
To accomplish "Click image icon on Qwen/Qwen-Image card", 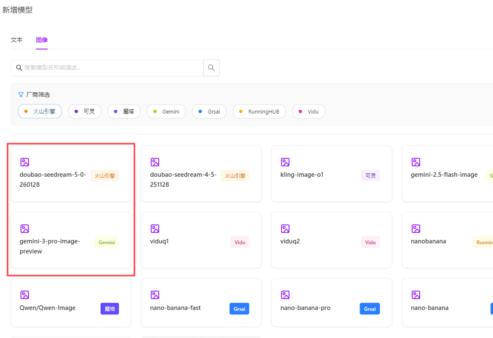I will click(x=25, y=295).
